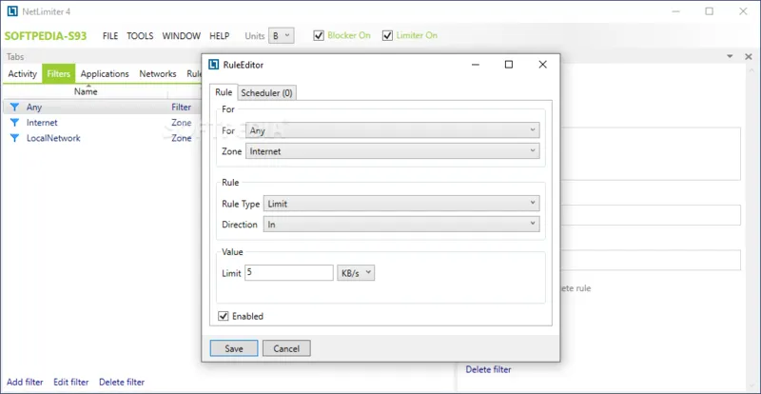Uncheck the Enabled checkbox in RuleEditor
Viewport: 761px width, 394px height.
coord(224,316)
